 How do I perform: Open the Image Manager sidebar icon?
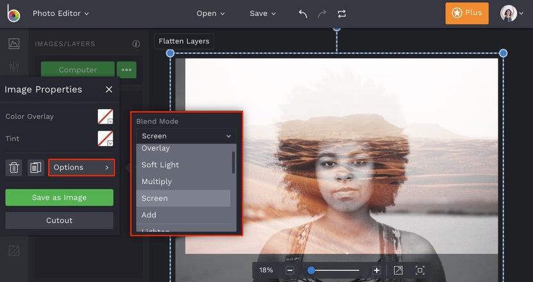pyautogui.click(x=14, y=44)
